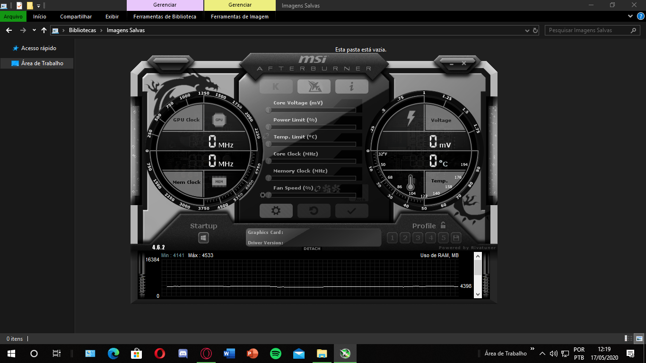Open PowerPoint from the taskbar
Viewport: 646px width, 363px height.
click(x=253, y=353)
